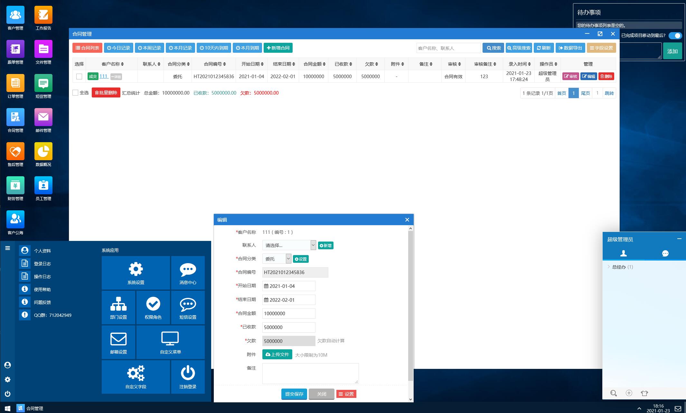Open 客户管理 desktop icon
This screenshot has width=686, height=413.
tap(15, 18)
